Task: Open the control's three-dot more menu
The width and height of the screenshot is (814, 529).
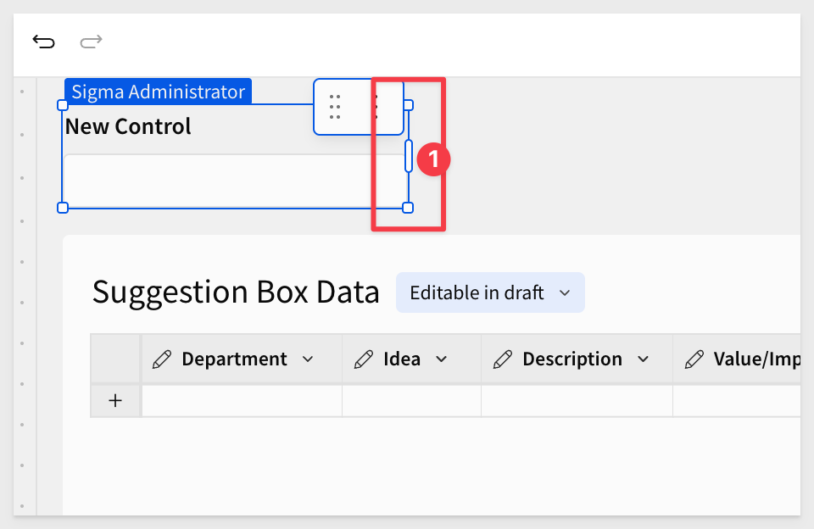Action: tap(376, 107)
